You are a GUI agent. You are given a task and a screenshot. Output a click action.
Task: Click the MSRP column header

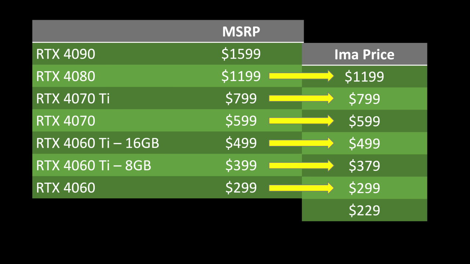click(241, 32)
